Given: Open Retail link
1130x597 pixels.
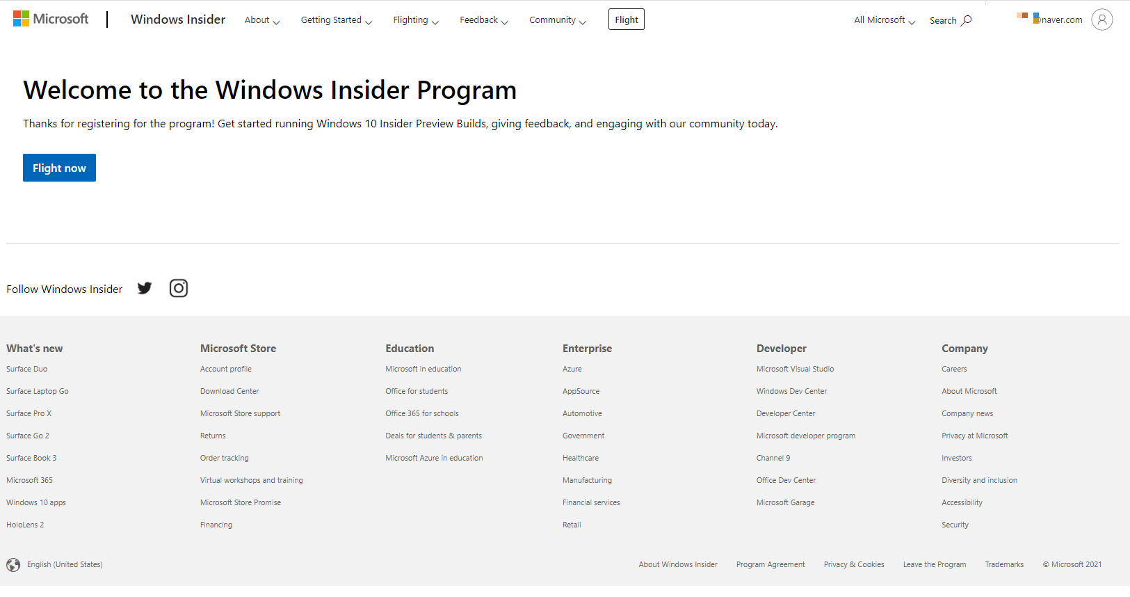Looking at the screenshot, I should click(572, 525).
